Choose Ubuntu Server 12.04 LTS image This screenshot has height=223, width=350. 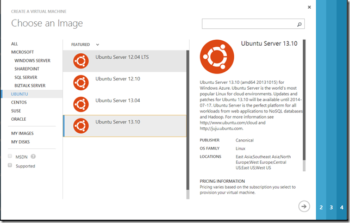coord(124,61)
